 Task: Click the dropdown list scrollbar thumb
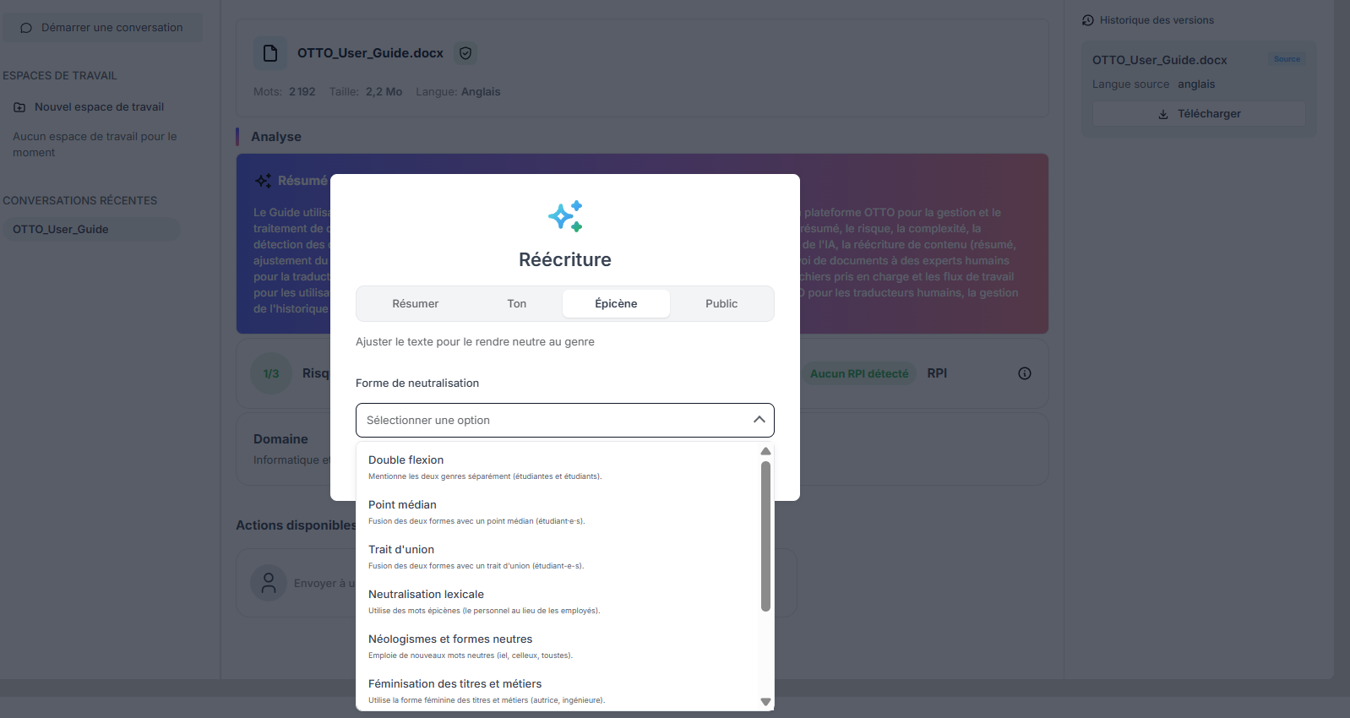(x=766, y=536)
